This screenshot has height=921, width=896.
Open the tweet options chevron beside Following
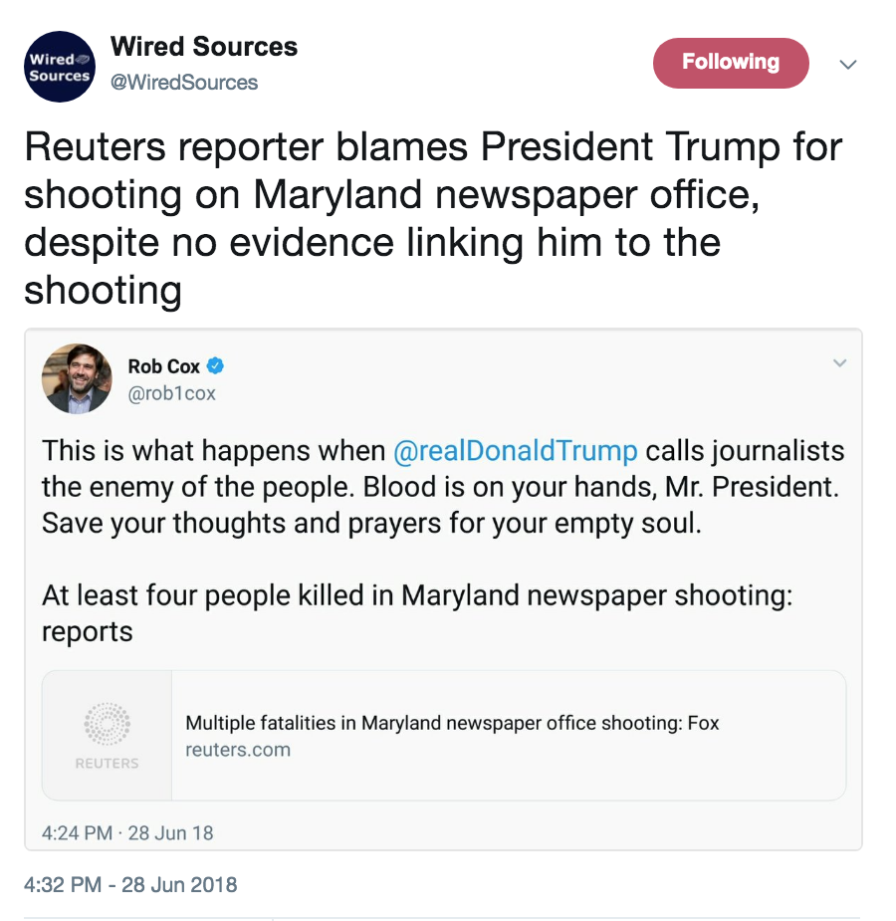pos(848,65)
